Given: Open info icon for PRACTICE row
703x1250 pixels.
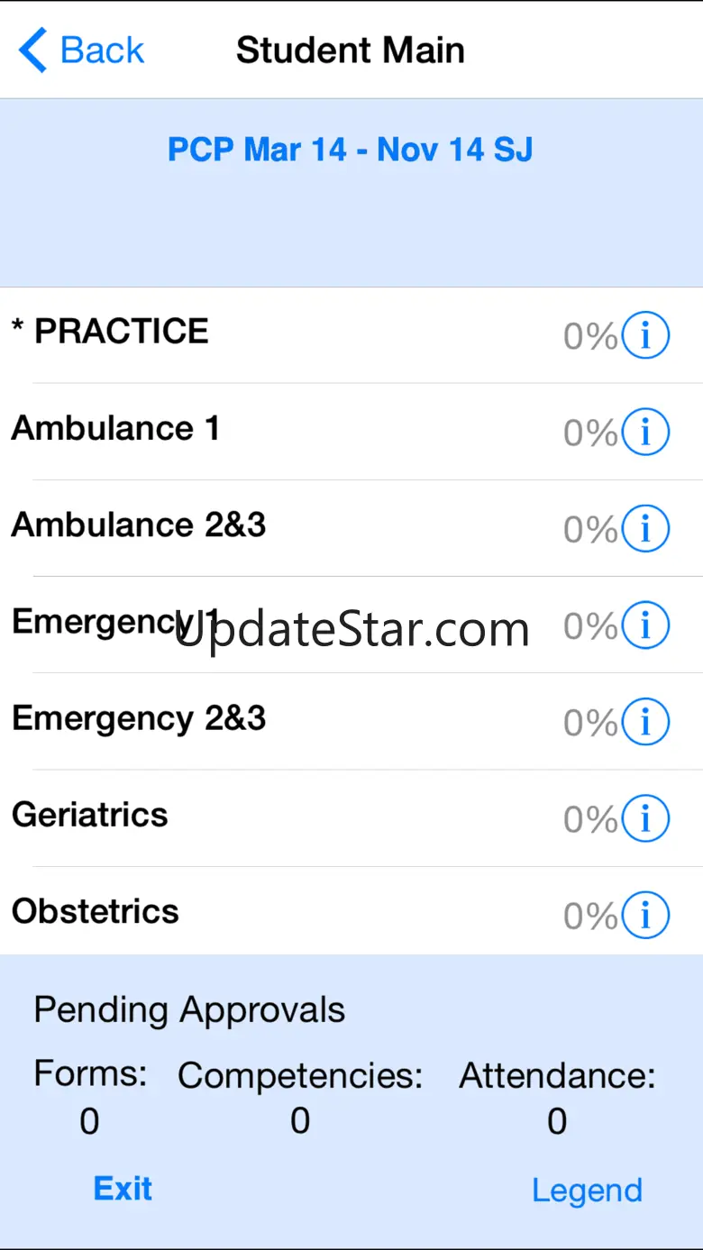Looking at the screenshot, I should click(645, 335).
